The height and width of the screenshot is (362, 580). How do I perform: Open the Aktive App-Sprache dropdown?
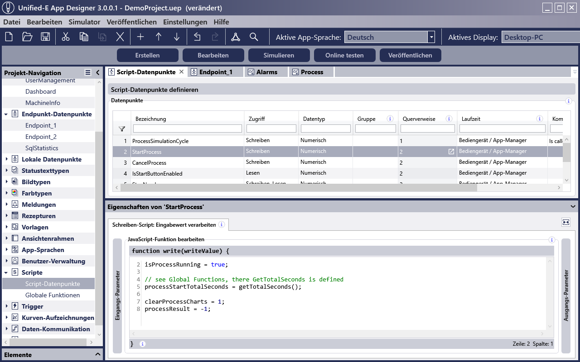point(432,37)
